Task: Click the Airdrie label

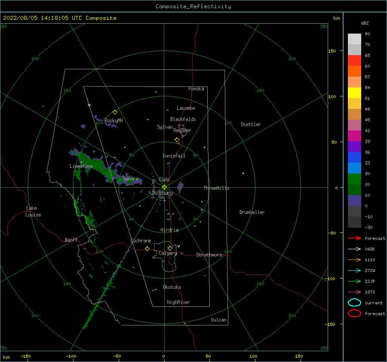Action: (x=169, y=230)
